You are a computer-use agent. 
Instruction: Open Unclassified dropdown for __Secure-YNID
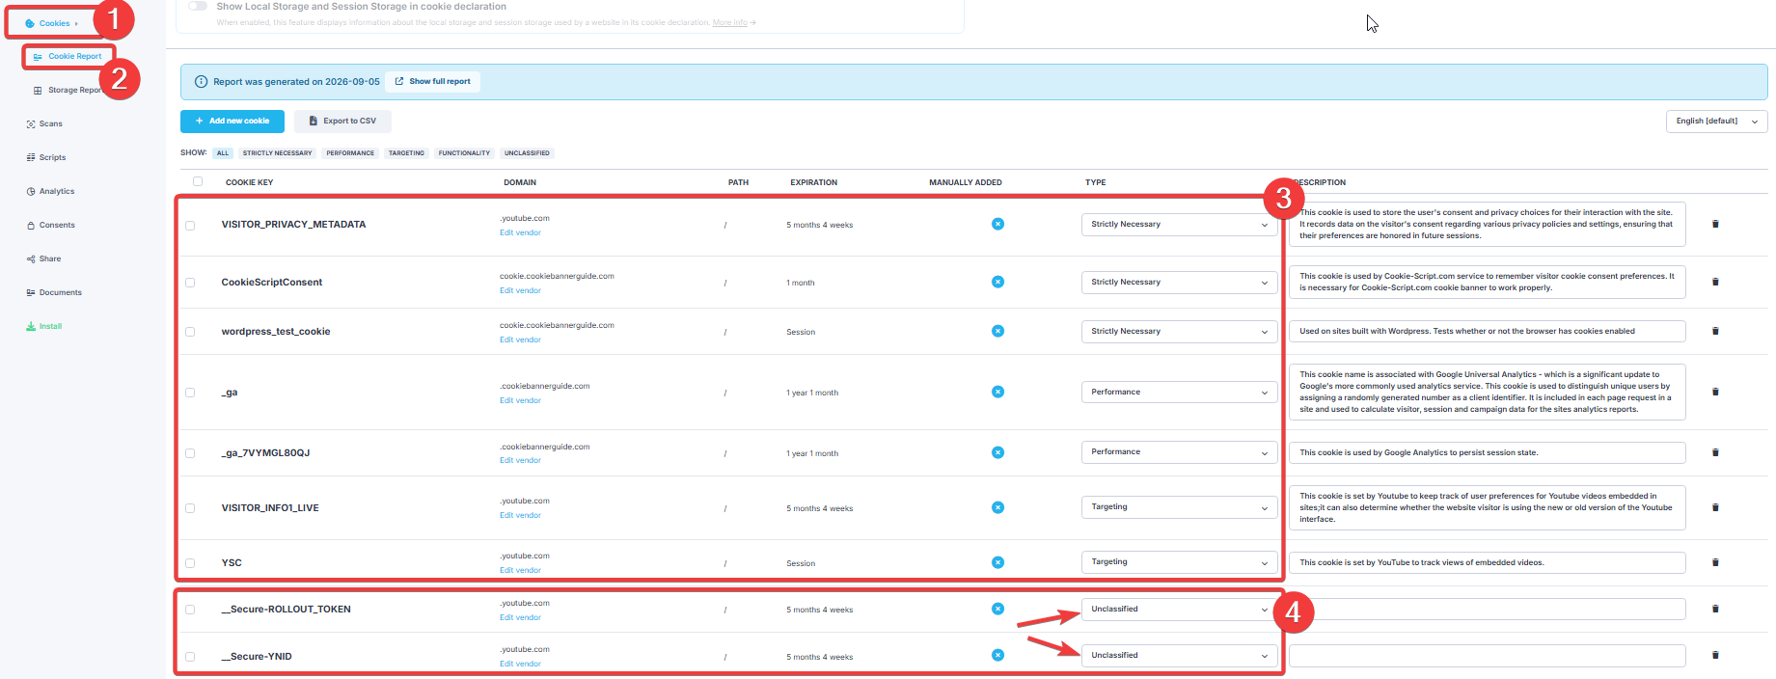coord(1179,656)
